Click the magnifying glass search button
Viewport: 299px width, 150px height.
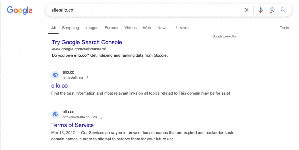tap(283, 10)
